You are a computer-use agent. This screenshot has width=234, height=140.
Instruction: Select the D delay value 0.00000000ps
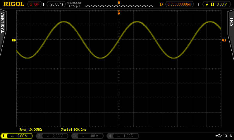[179, 4]
